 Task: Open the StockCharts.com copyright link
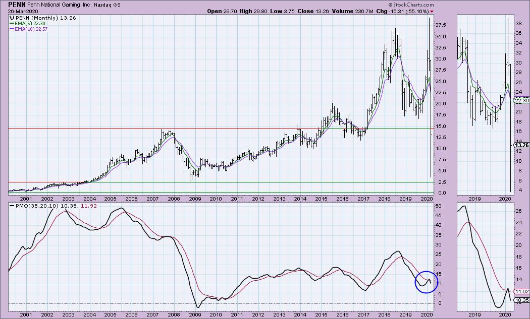click(411, 5)
